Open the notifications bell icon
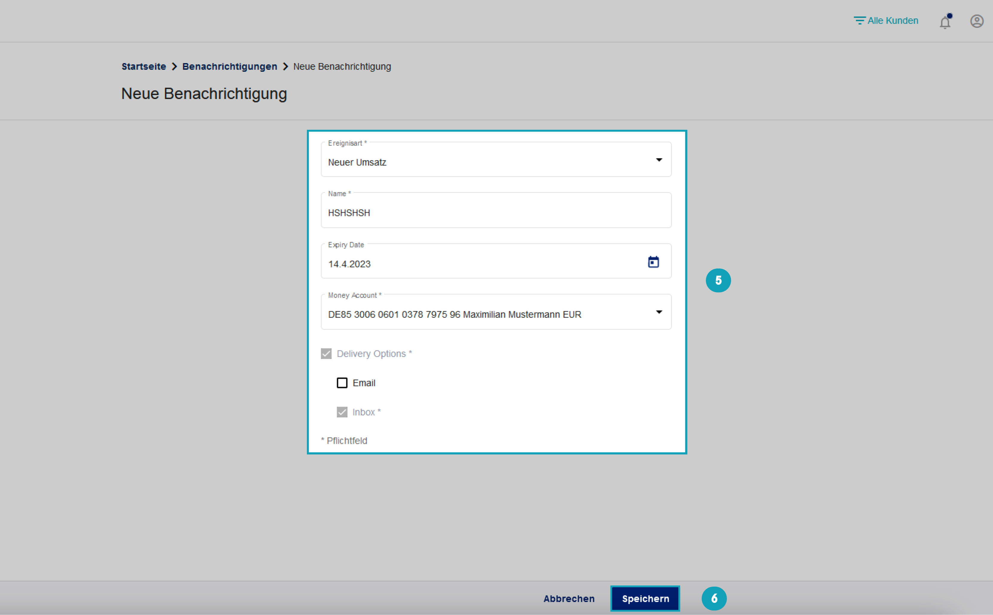 pyautogui.click(x=945, y=21)
